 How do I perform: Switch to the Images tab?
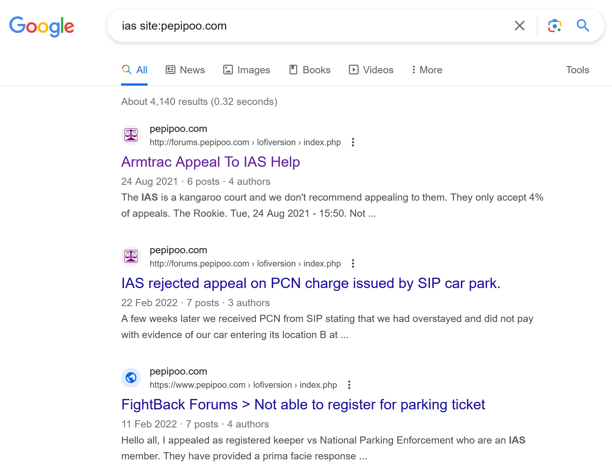pyautogui.click(x=247, y=70)
